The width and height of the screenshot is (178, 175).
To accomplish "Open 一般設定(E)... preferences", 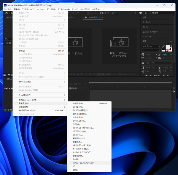I will pyautogui.click(x=89, y=104).
